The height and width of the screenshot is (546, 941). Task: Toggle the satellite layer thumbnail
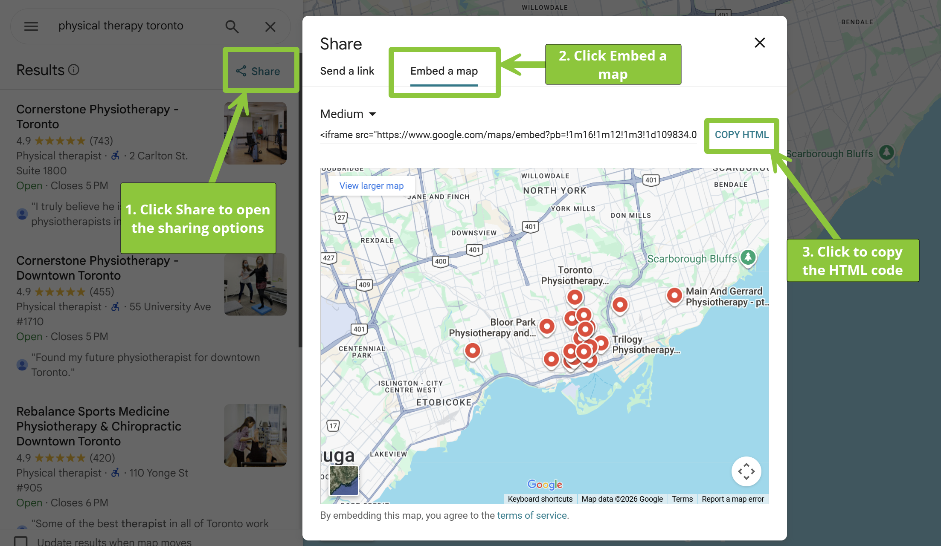343,480
